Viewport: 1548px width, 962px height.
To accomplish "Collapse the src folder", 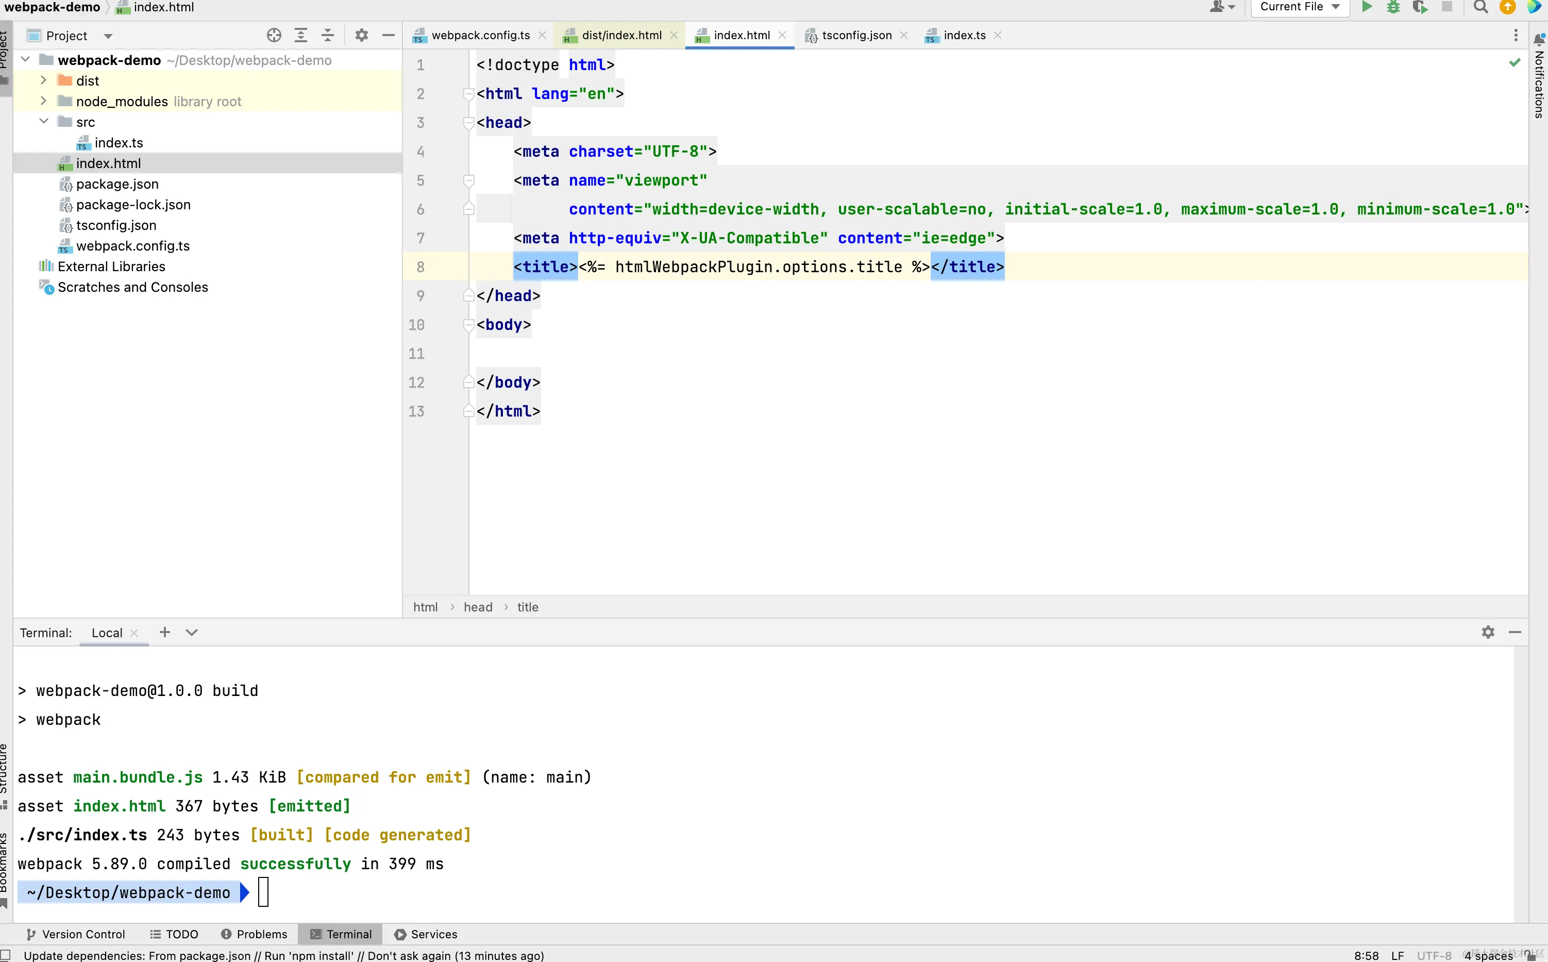I will coord(43,122).
